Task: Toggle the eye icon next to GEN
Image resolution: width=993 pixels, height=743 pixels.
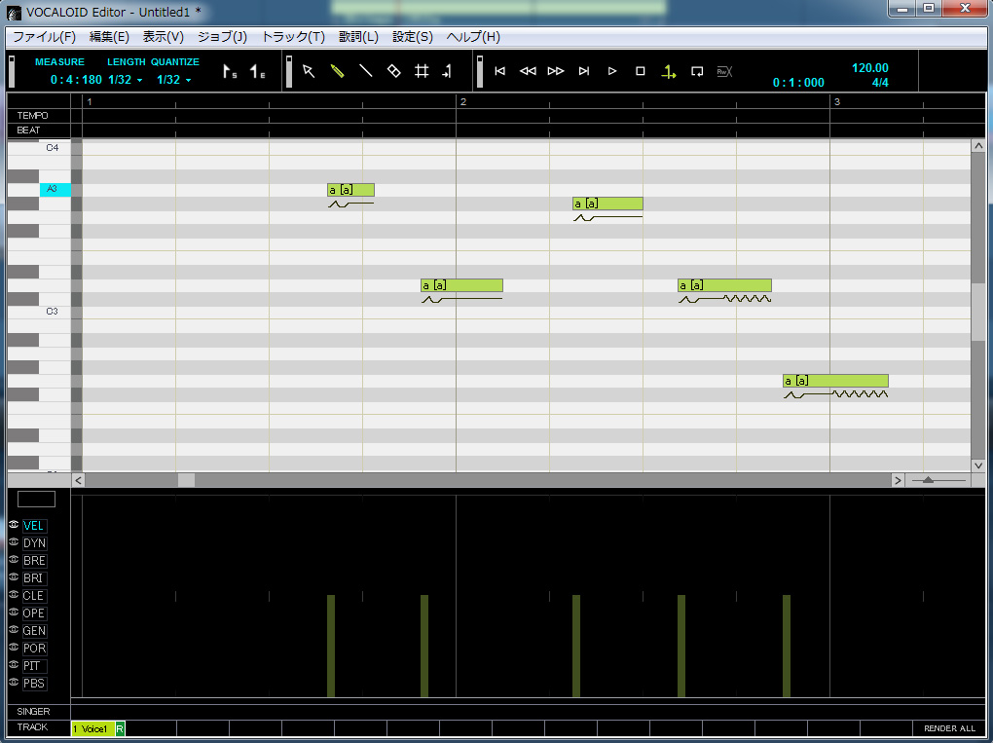Action: 14,630
